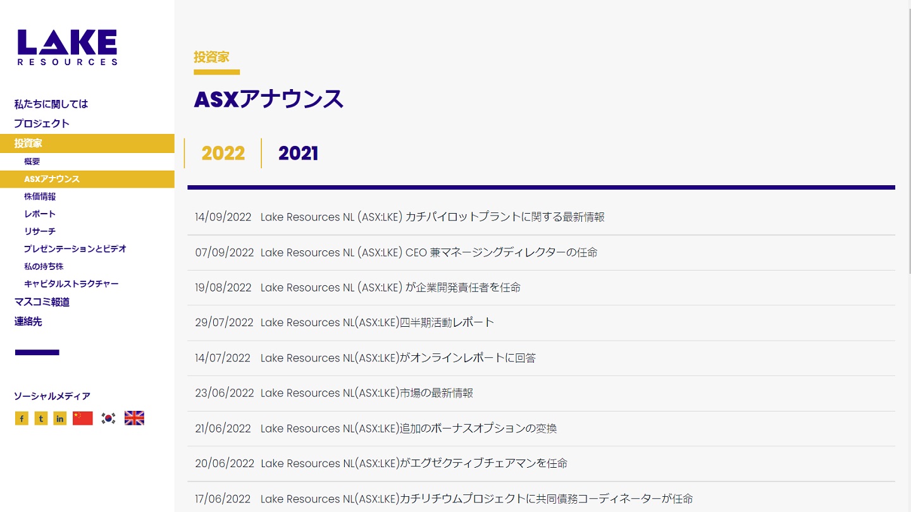The width and height of the screenshot is (911, 512).
Task: Open the Facebook social media icon
Action: pyautogui.click(x=22, y=418)
